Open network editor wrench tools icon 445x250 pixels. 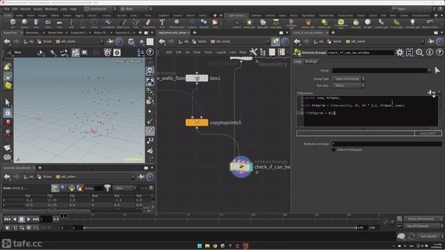point(253,52)
